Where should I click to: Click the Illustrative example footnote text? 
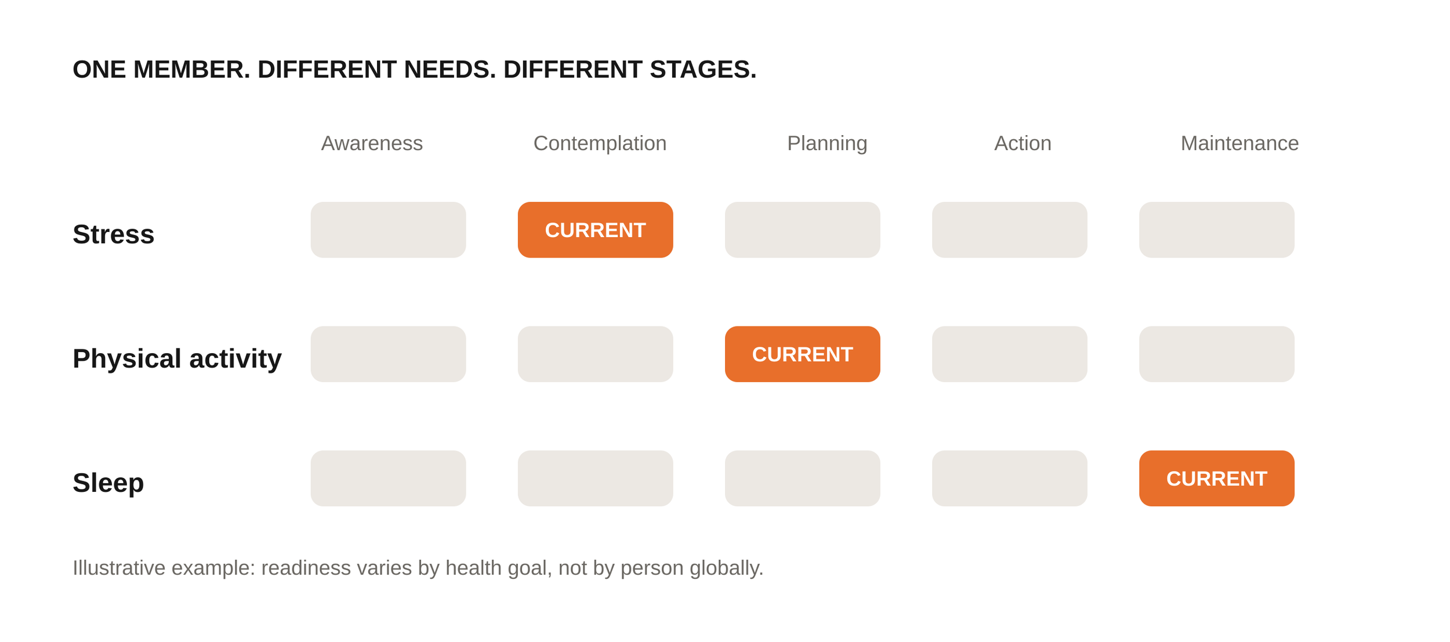(x=418, y=568)
